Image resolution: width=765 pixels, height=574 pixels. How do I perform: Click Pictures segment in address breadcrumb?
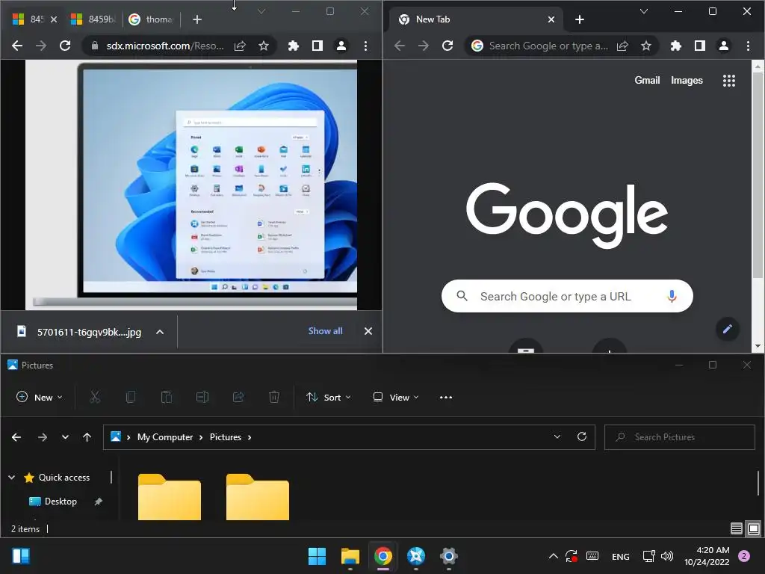pos(226,436)
